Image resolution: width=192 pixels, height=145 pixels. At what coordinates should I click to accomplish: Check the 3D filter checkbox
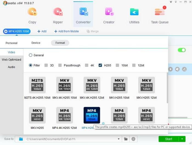pyautogui.click(x=46, y=65)
